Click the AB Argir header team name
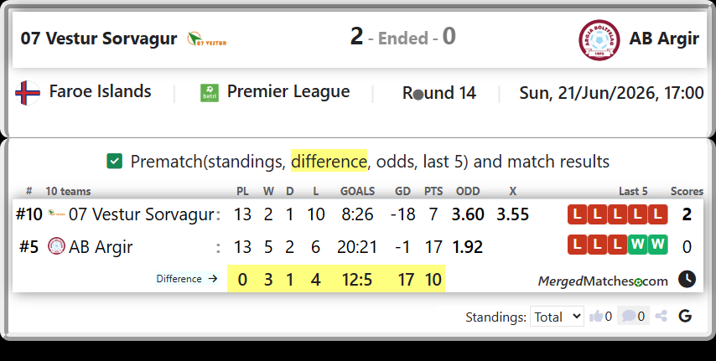Screen dimensions: 716x361 tap(664, 39)
